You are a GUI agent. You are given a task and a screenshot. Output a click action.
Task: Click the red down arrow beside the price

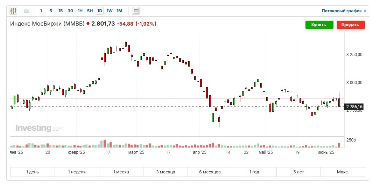[88, 24]
